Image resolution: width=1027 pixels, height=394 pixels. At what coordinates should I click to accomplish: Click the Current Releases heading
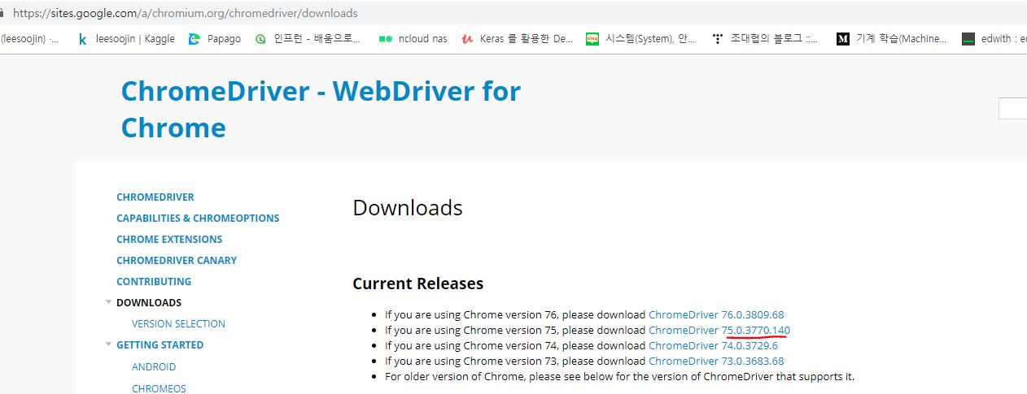(x=417, y=284)
